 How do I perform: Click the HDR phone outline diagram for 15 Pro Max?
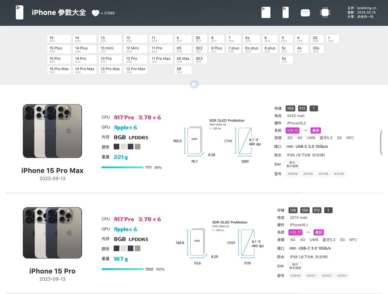[194, 140]
